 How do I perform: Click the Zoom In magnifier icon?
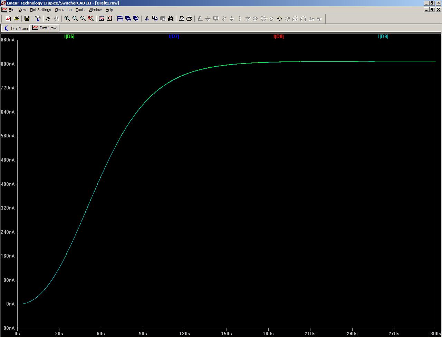[67, 19]
